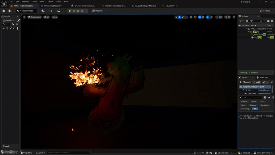Image resolution: width=275 pixels, height=155 pixels.
Task: Open the Edit menu
Action: click(18, 2)
